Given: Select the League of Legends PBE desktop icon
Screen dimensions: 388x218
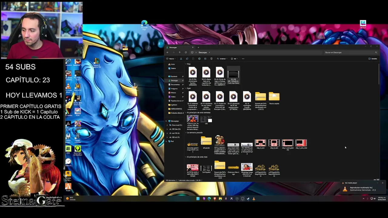Looking at the screenshot, I should point(96,63).
